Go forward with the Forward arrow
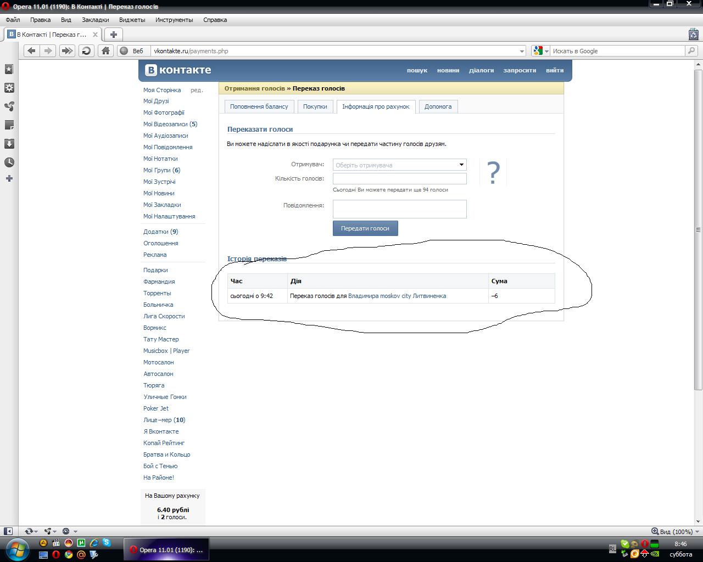703x562 pixels. pos(48,51)
